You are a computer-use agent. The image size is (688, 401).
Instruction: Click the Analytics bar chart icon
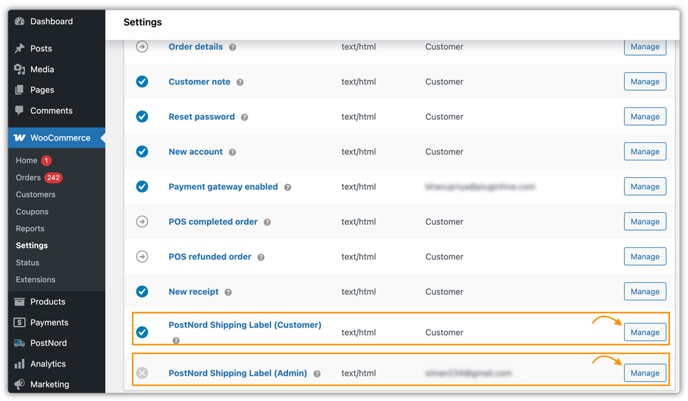[x=19, y=364]
